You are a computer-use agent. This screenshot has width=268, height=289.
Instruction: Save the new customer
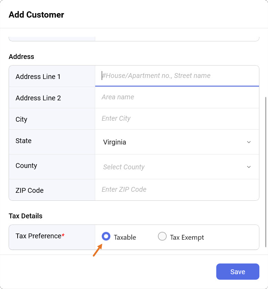[x=238, y=271]
